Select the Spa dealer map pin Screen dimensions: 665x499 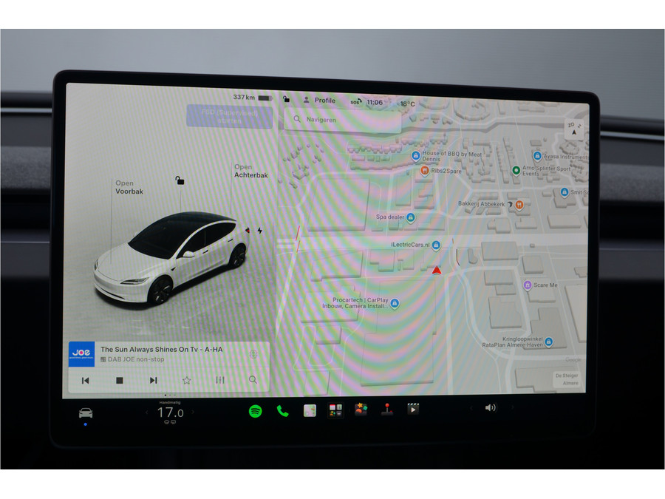(x=411, y=217)
